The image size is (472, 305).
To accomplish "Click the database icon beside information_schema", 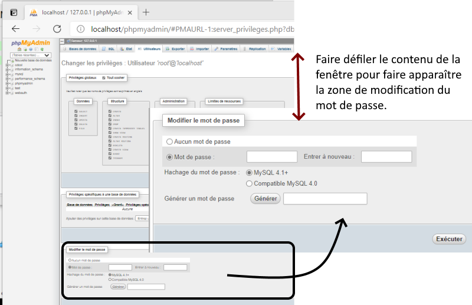I will click(x=12, y=70).
